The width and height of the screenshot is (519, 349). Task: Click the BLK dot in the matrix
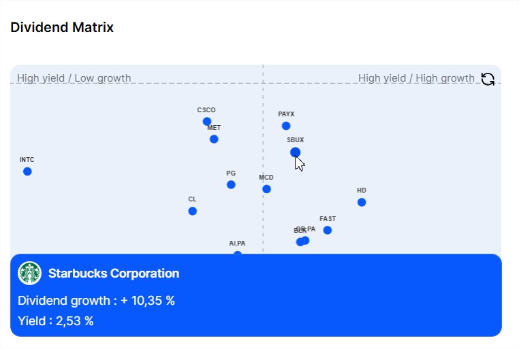[299, 242]
